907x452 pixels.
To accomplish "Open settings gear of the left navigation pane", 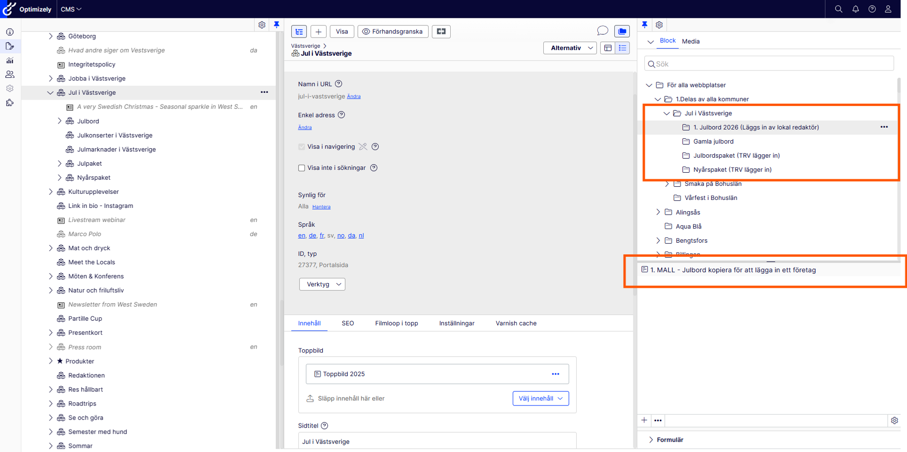I will tap(262, 25).
